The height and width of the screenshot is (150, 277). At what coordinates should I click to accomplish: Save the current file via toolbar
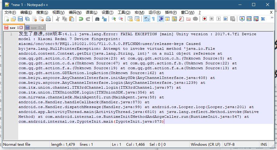coord(20,19)
